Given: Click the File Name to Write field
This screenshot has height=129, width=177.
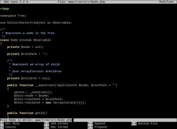Looking at the screenshot, I should pyautogui.click(x=88, y=120).
